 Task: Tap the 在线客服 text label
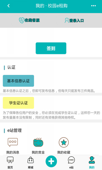32,20
